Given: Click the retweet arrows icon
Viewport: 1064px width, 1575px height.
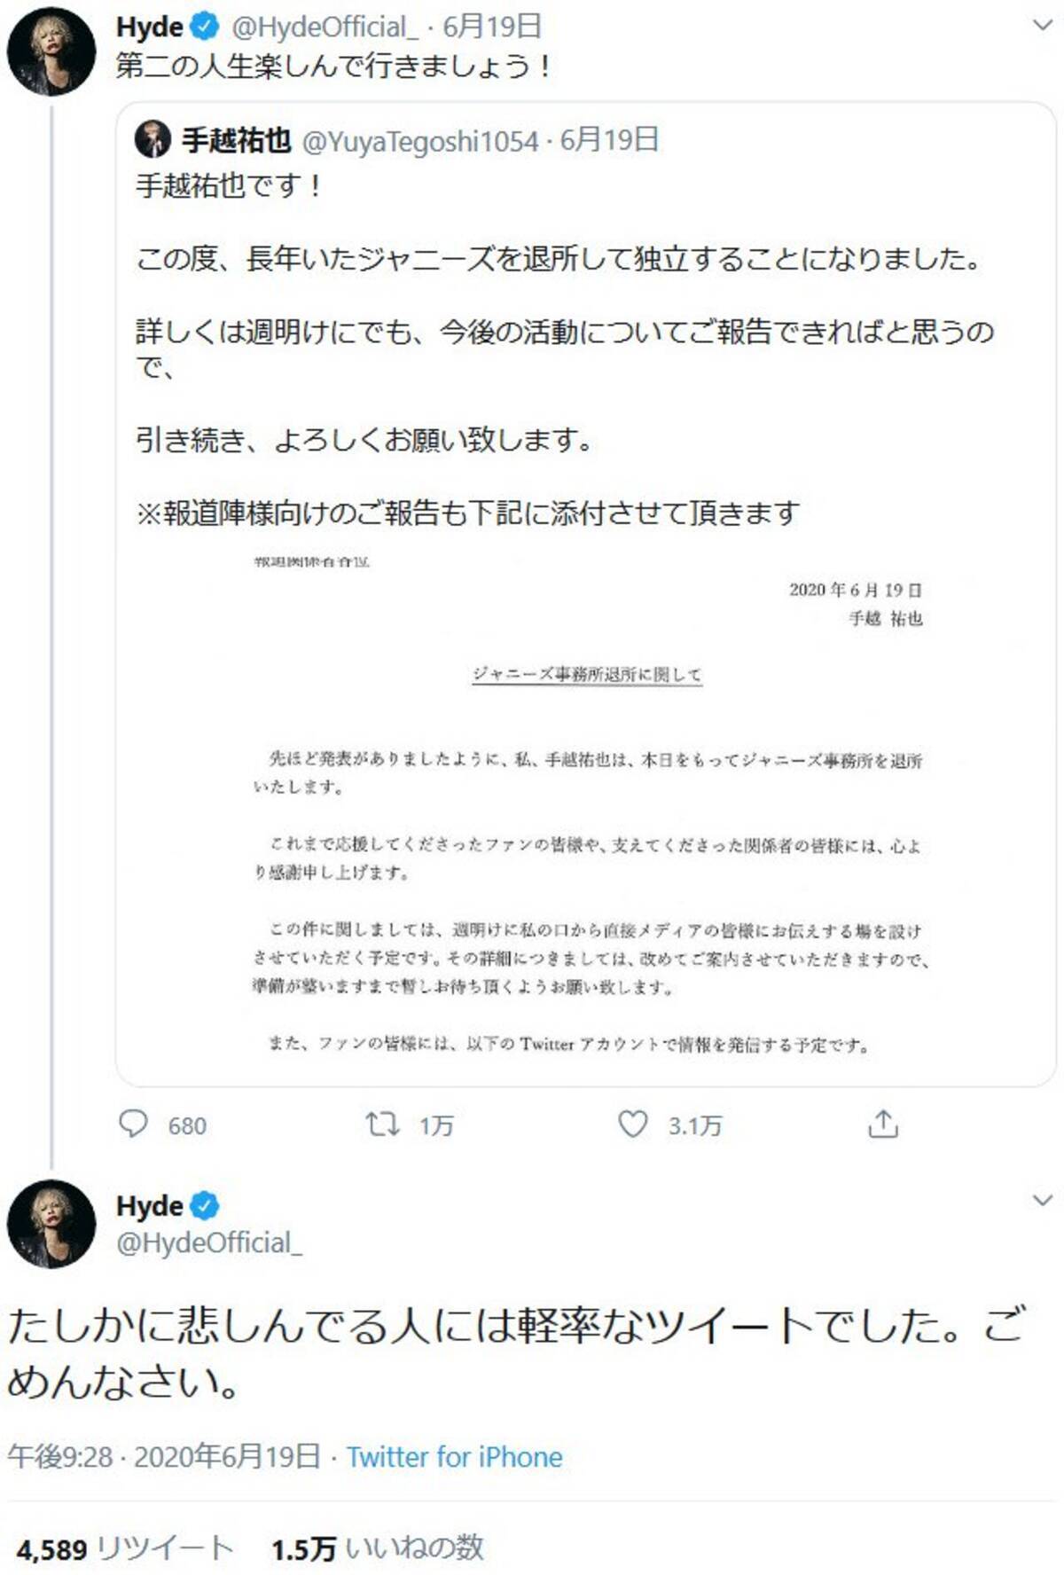Looking at the screenshot, I should point(383,1124).
